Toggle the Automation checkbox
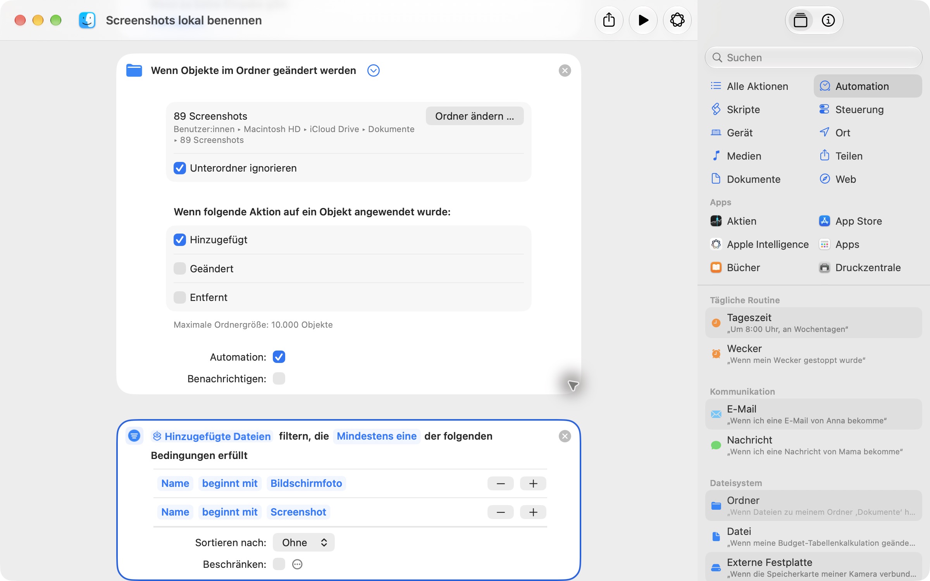 [x=279, y=357]
